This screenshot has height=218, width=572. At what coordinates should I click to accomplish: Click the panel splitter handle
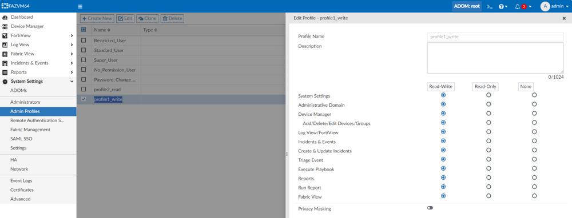287,154
